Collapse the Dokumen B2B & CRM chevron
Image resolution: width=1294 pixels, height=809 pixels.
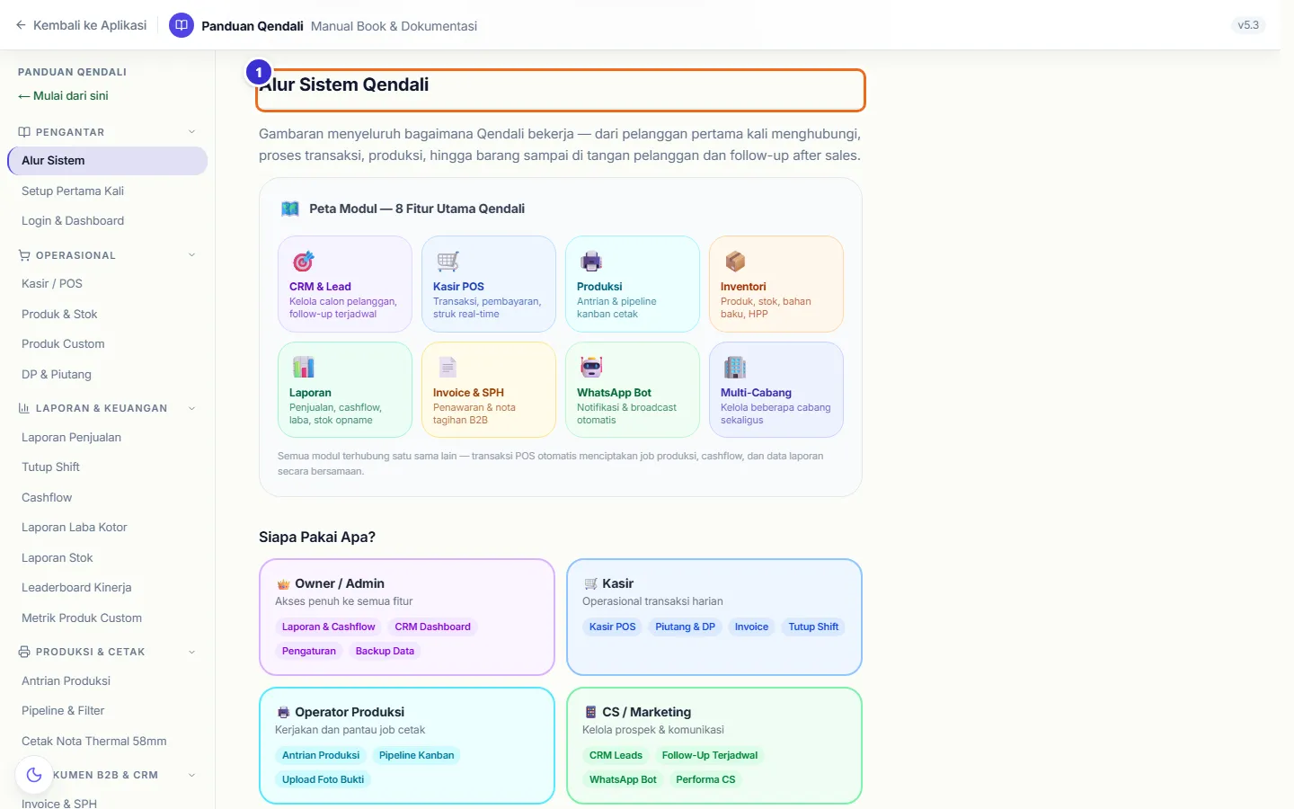pyautogui.click(x=191, y=775)
